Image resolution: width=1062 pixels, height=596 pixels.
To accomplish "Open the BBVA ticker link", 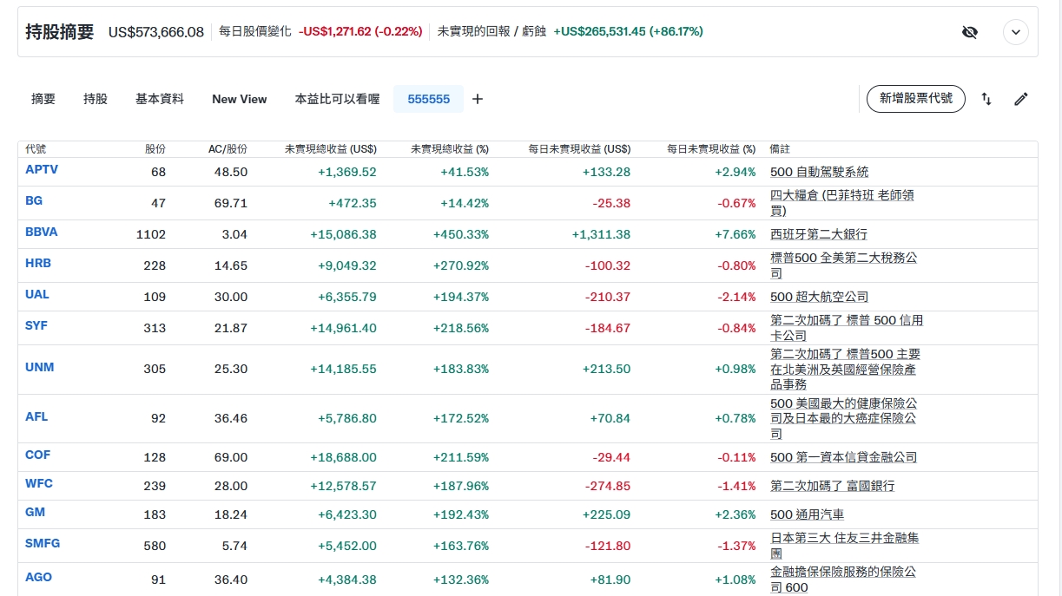I will click(x=42, y=232).
